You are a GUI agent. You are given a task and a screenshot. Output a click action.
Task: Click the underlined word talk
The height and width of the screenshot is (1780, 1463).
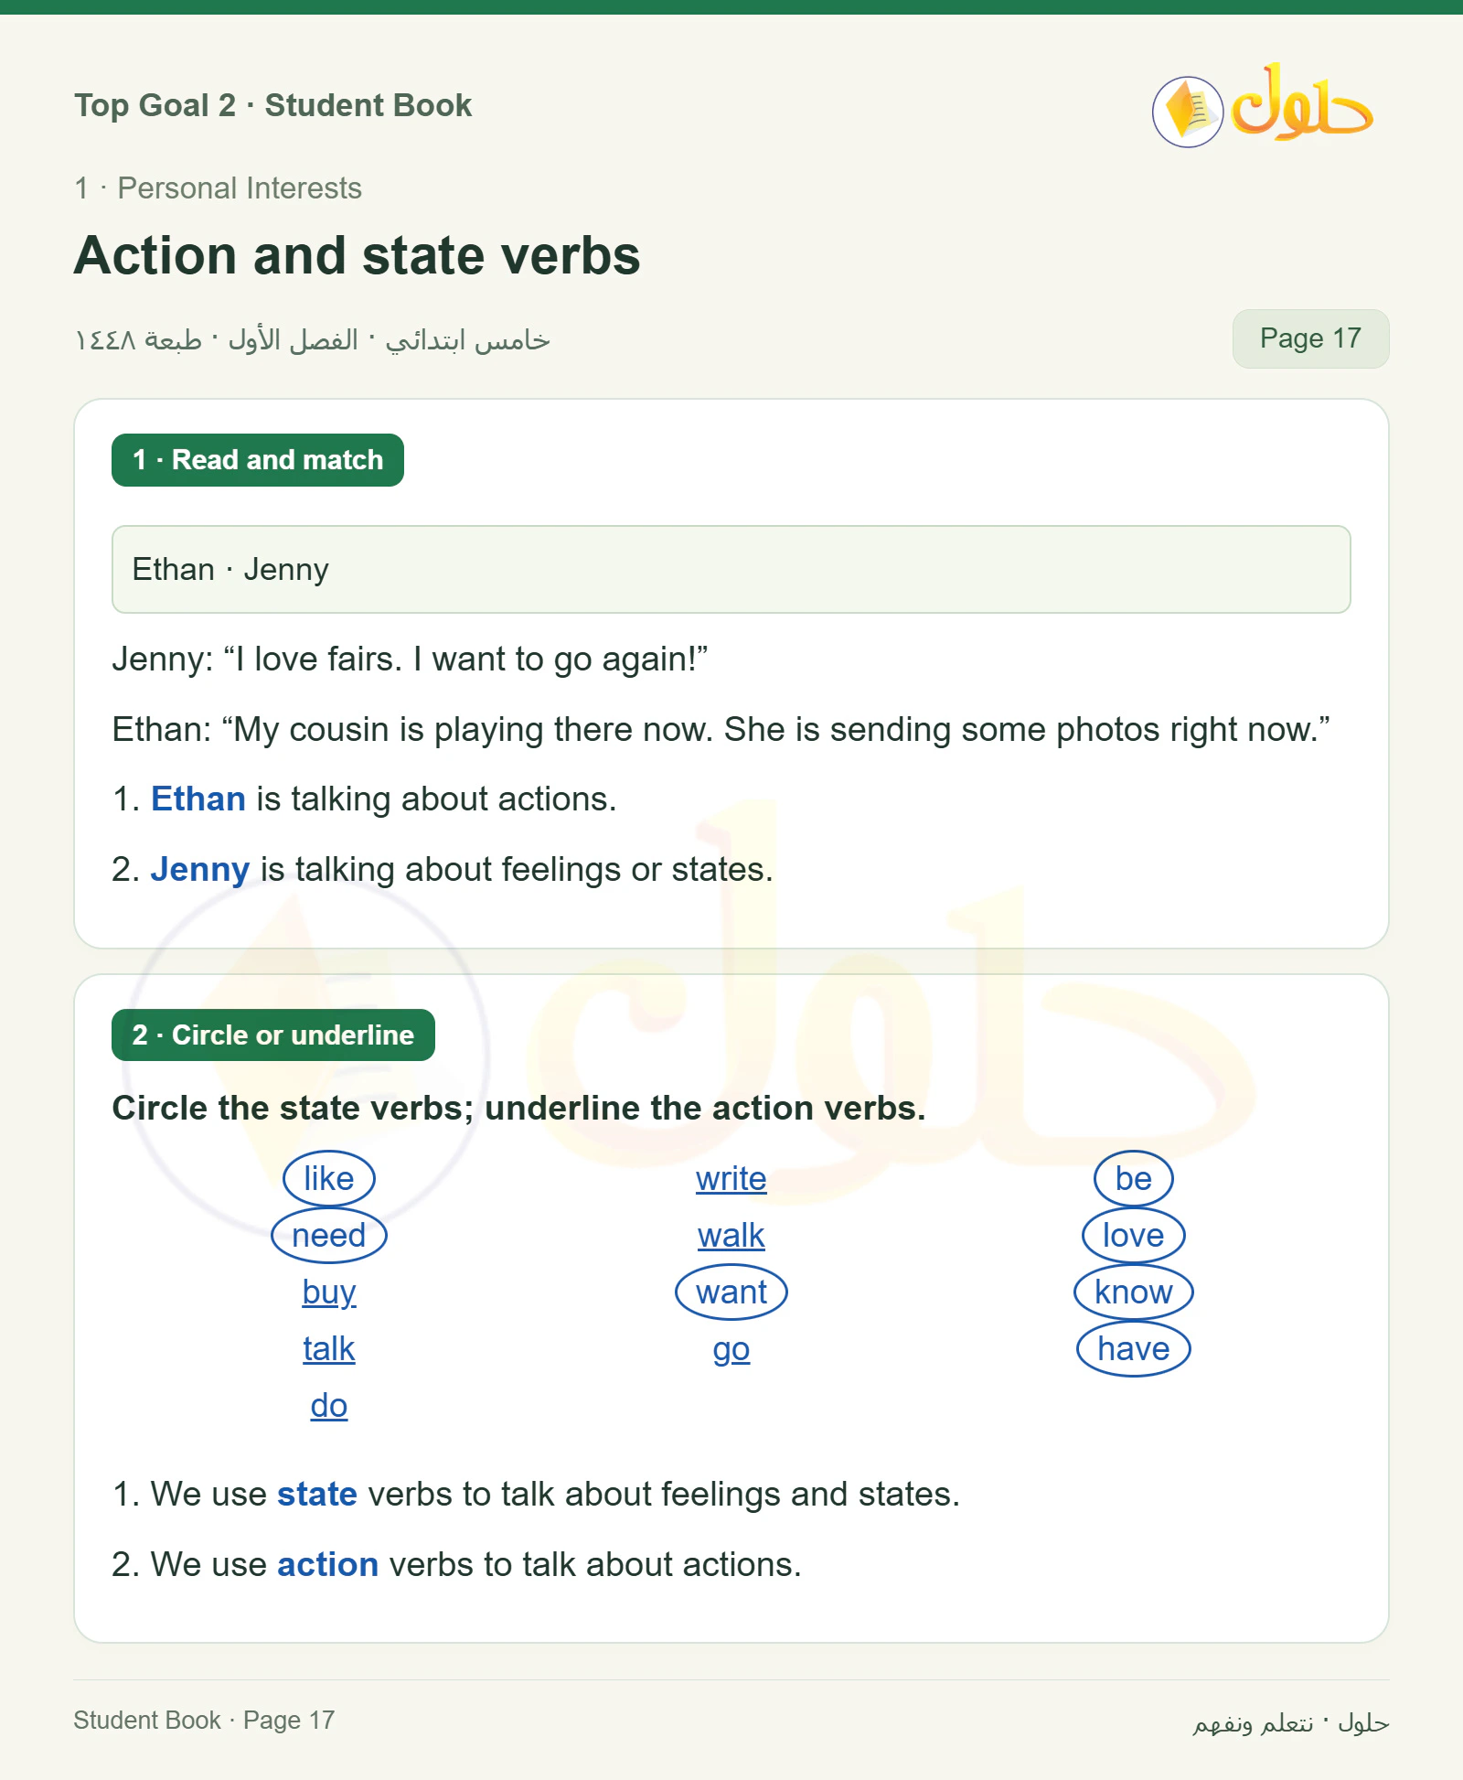point(329,1348)
